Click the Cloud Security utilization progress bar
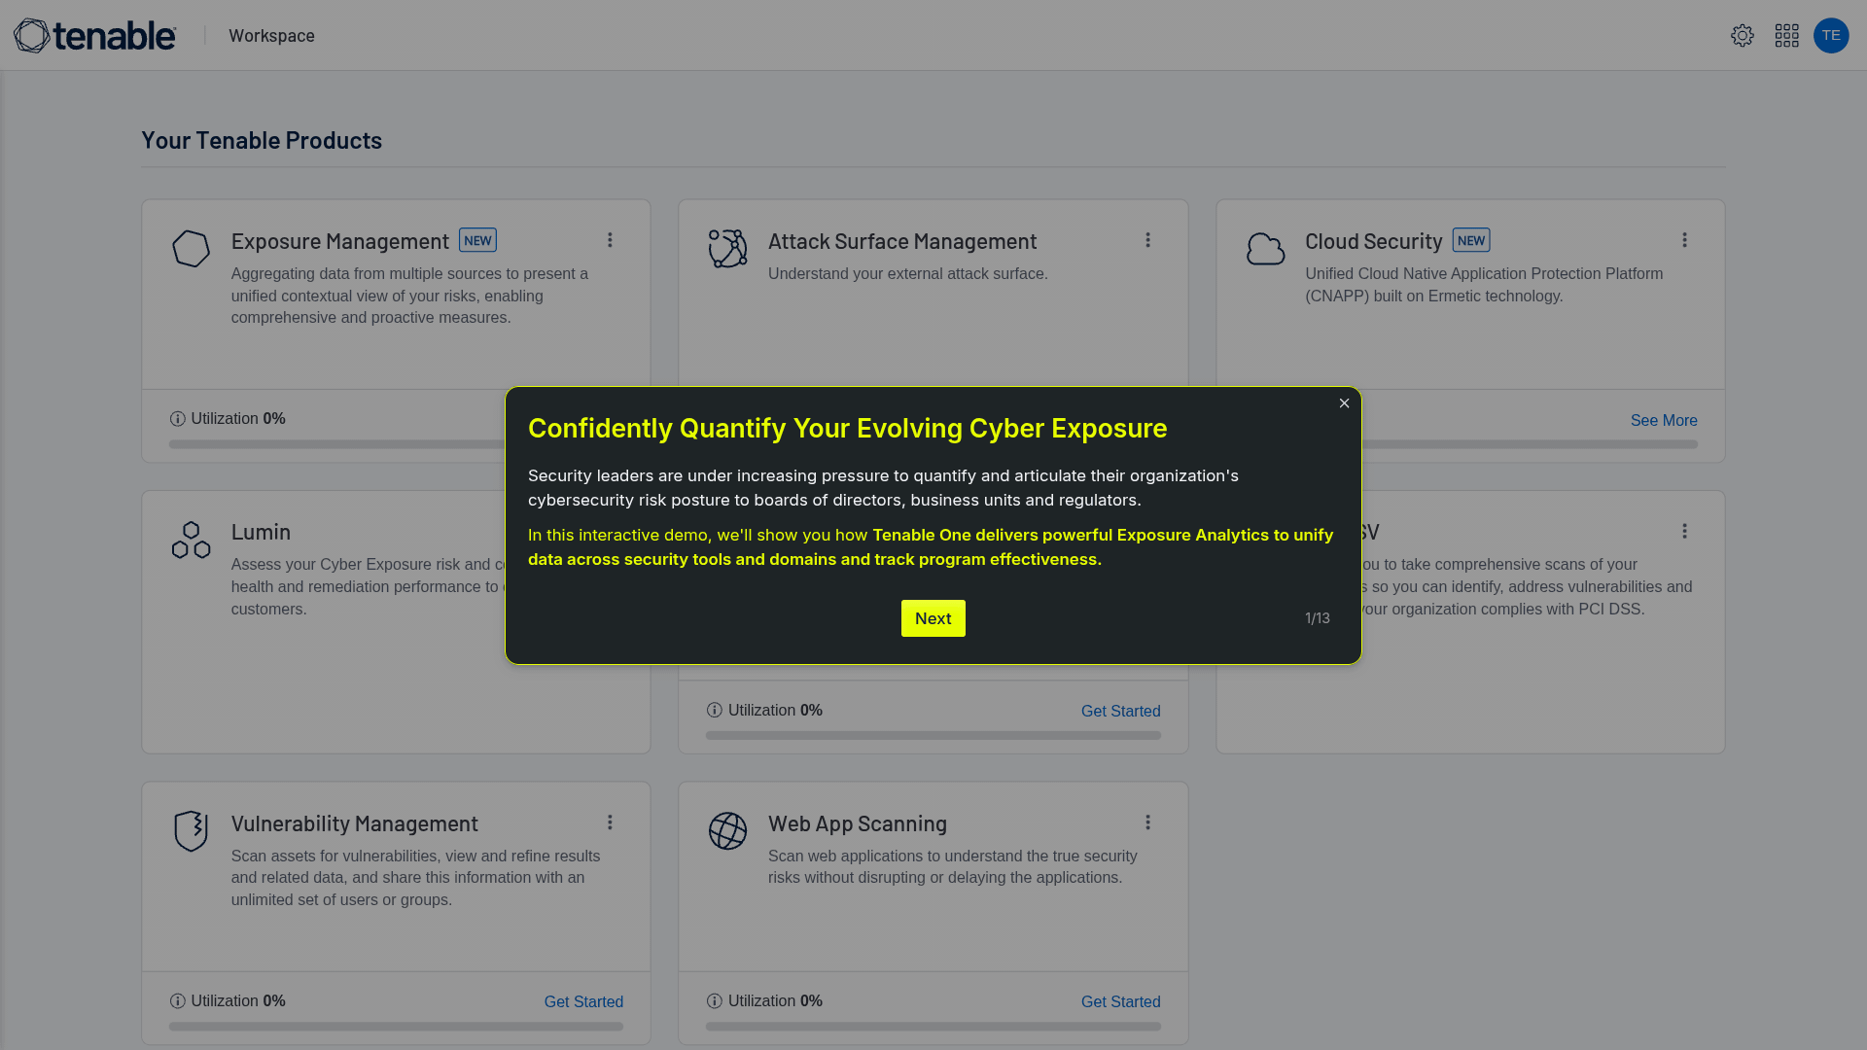Screen dimensions: 1867x1050 tap(1530, 444)
